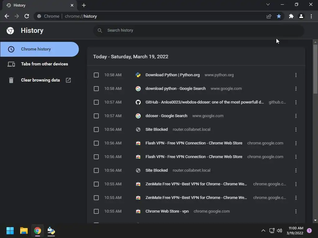This screenshot has height=238, width=318.
Task: Open Download Python | Python.org link
Action: (x=173, y=75)
